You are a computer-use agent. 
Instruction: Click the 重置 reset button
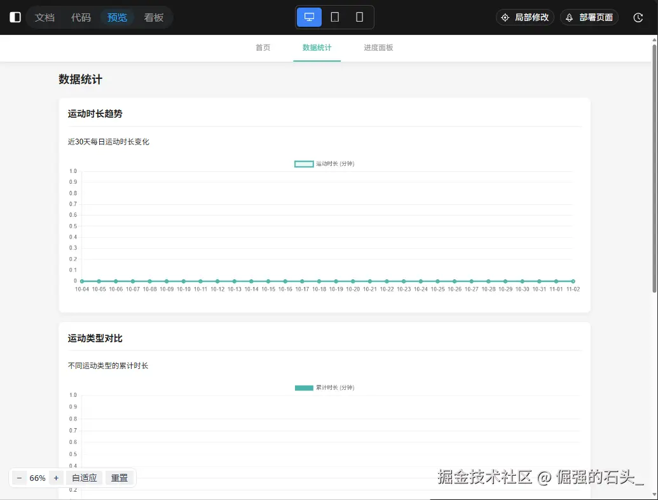(x=119, y=478)
